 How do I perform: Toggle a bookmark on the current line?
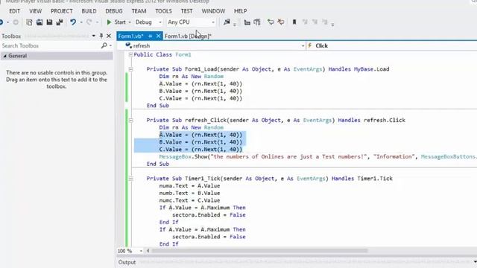pyautogui.click(x=294, y=22)
